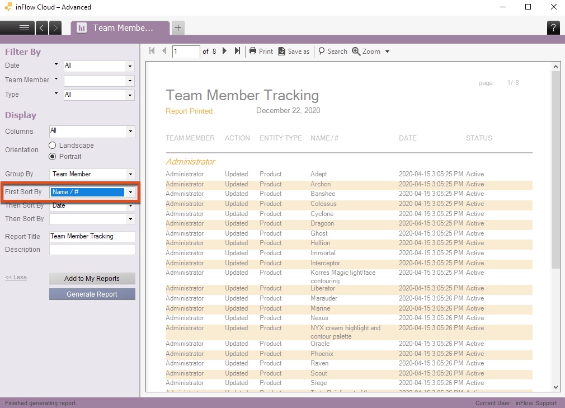Edit the Report Title field
Viewport: 565px width, 408px height.
click(x=92, y=236)
